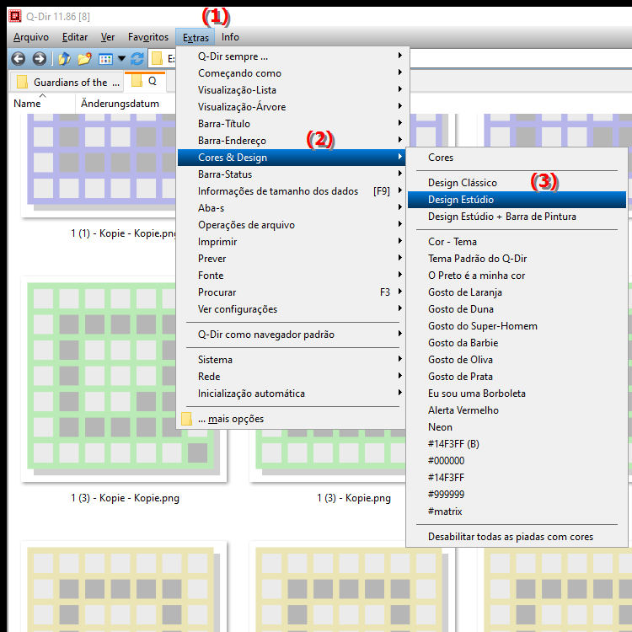Open the Rede submenu
Image resolution: width=632 pixels, height=632 pixels.
pyautogui.click(x=291, y=377)
